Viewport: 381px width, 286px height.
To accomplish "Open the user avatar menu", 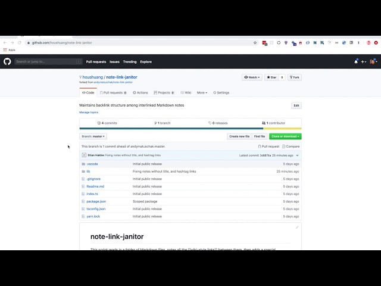I will coord(373,61).
